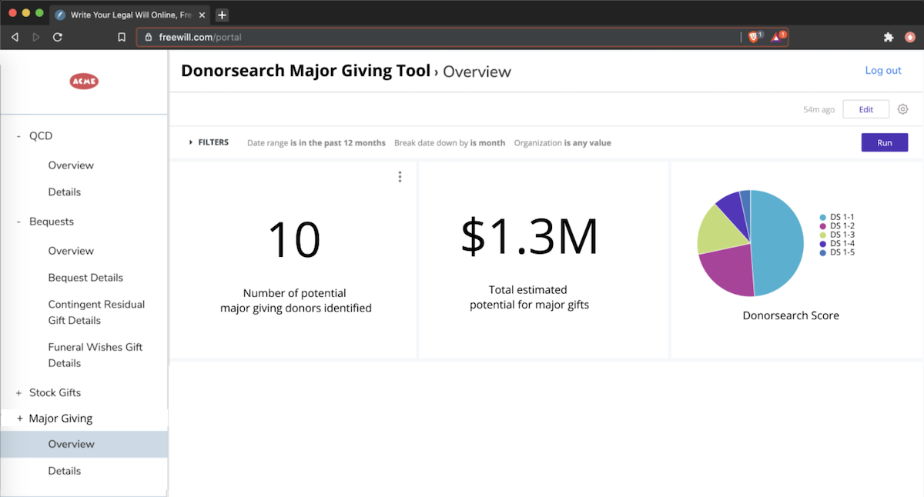This screenshot has width=924, height=497.
Task: Click the bookmark icon in toolbar
Action: click(122, 37)
